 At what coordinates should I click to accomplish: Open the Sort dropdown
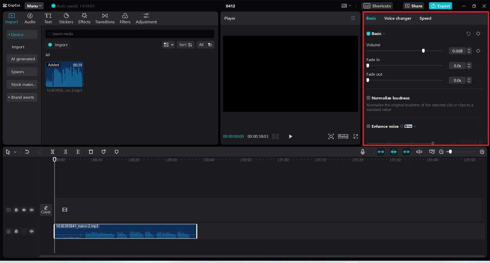186,45
